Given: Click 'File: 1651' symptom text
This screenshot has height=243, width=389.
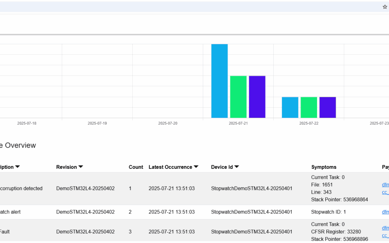Looking at the screenshot, I should coord(322,185).
